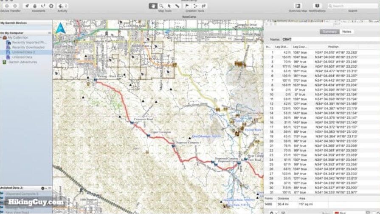Edit the track Name field CRHT
380x214 pixels.
tap(330, 39)
